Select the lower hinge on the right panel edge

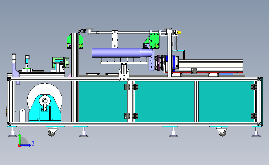pos(254,116)
